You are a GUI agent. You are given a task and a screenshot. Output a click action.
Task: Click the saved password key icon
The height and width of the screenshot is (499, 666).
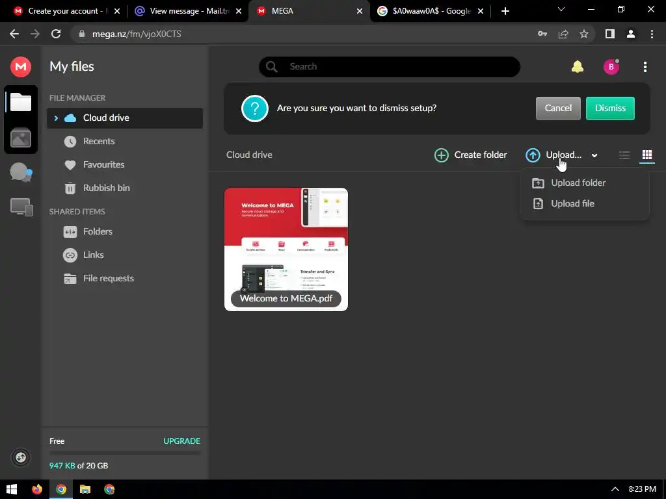pyautogui.click(x=542, y=34)
